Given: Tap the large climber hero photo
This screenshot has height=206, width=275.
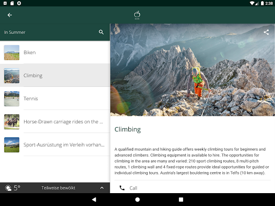Looking at the screenshot, I should pos(192,70).
